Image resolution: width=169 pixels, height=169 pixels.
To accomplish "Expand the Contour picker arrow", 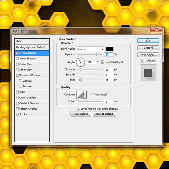I will pyautogui.click(x=85, y=95).
